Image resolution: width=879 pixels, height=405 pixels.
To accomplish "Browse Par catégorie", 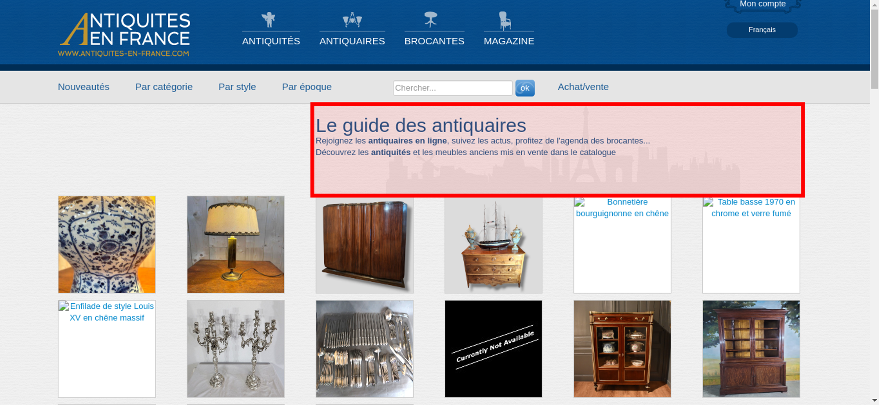I will click(x=164, y=87).
